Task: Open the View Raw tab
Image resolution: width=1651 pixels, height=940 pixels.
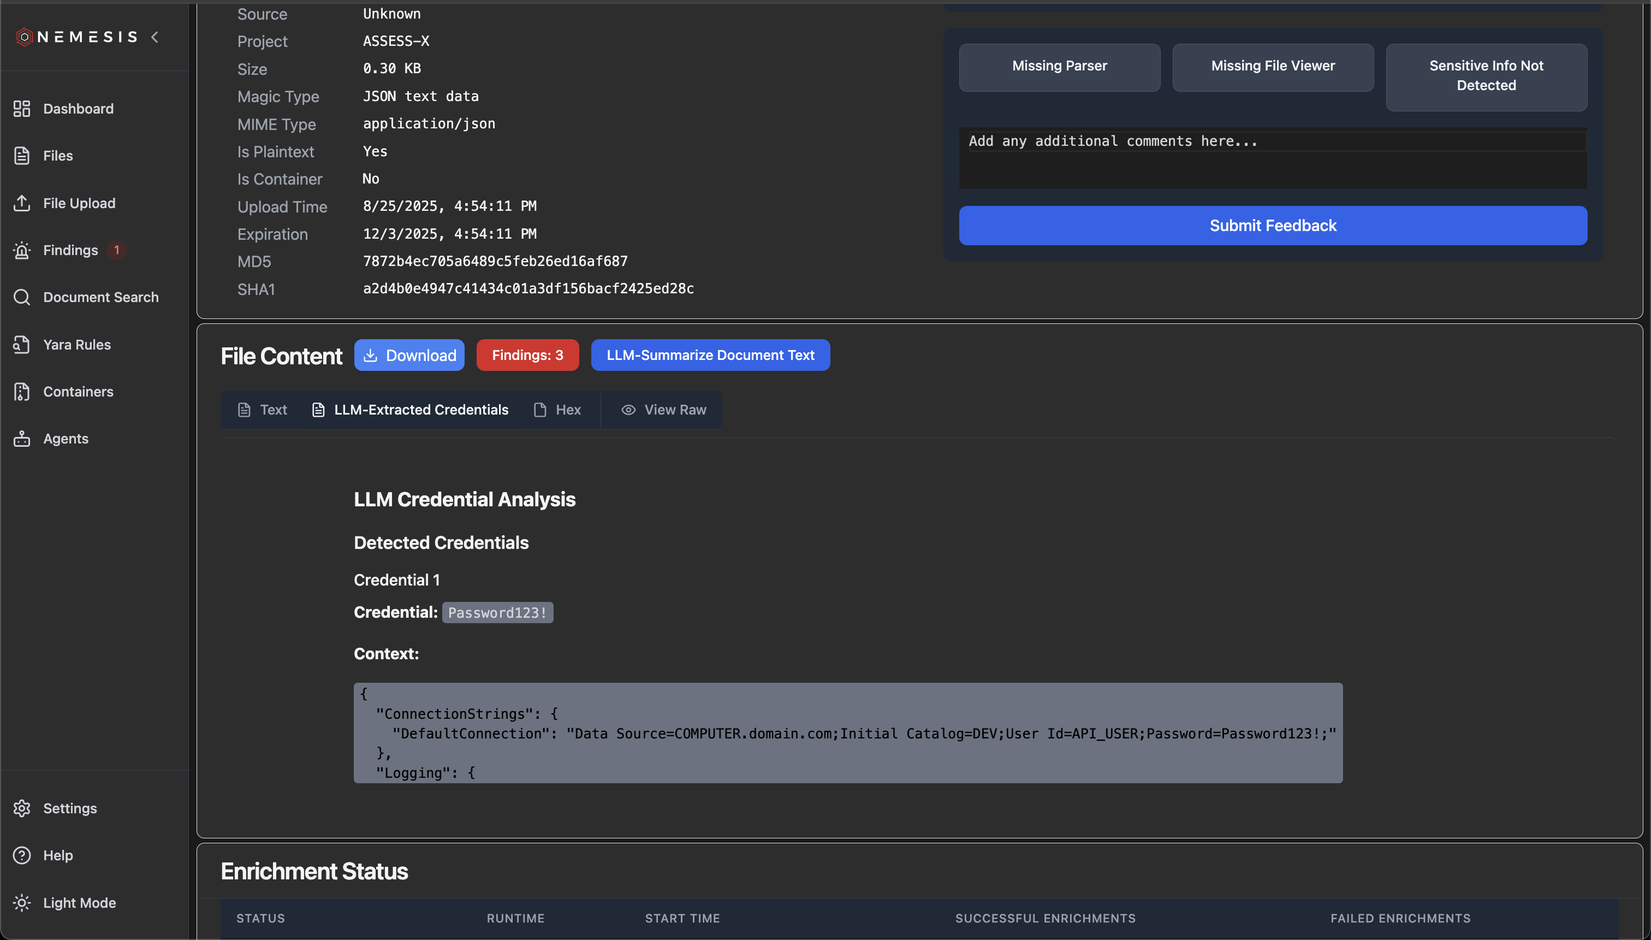Action: point(663,409)
